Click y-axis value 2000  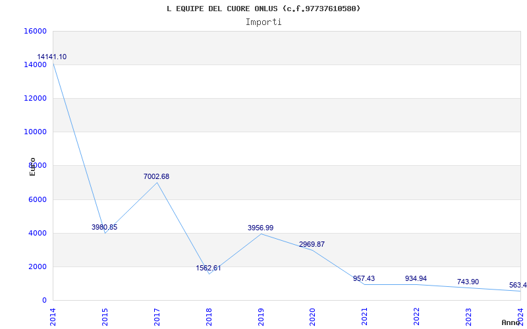[x=37, y=267]
